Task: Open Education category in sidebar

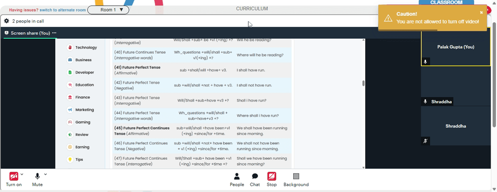Action: point(81,85)
